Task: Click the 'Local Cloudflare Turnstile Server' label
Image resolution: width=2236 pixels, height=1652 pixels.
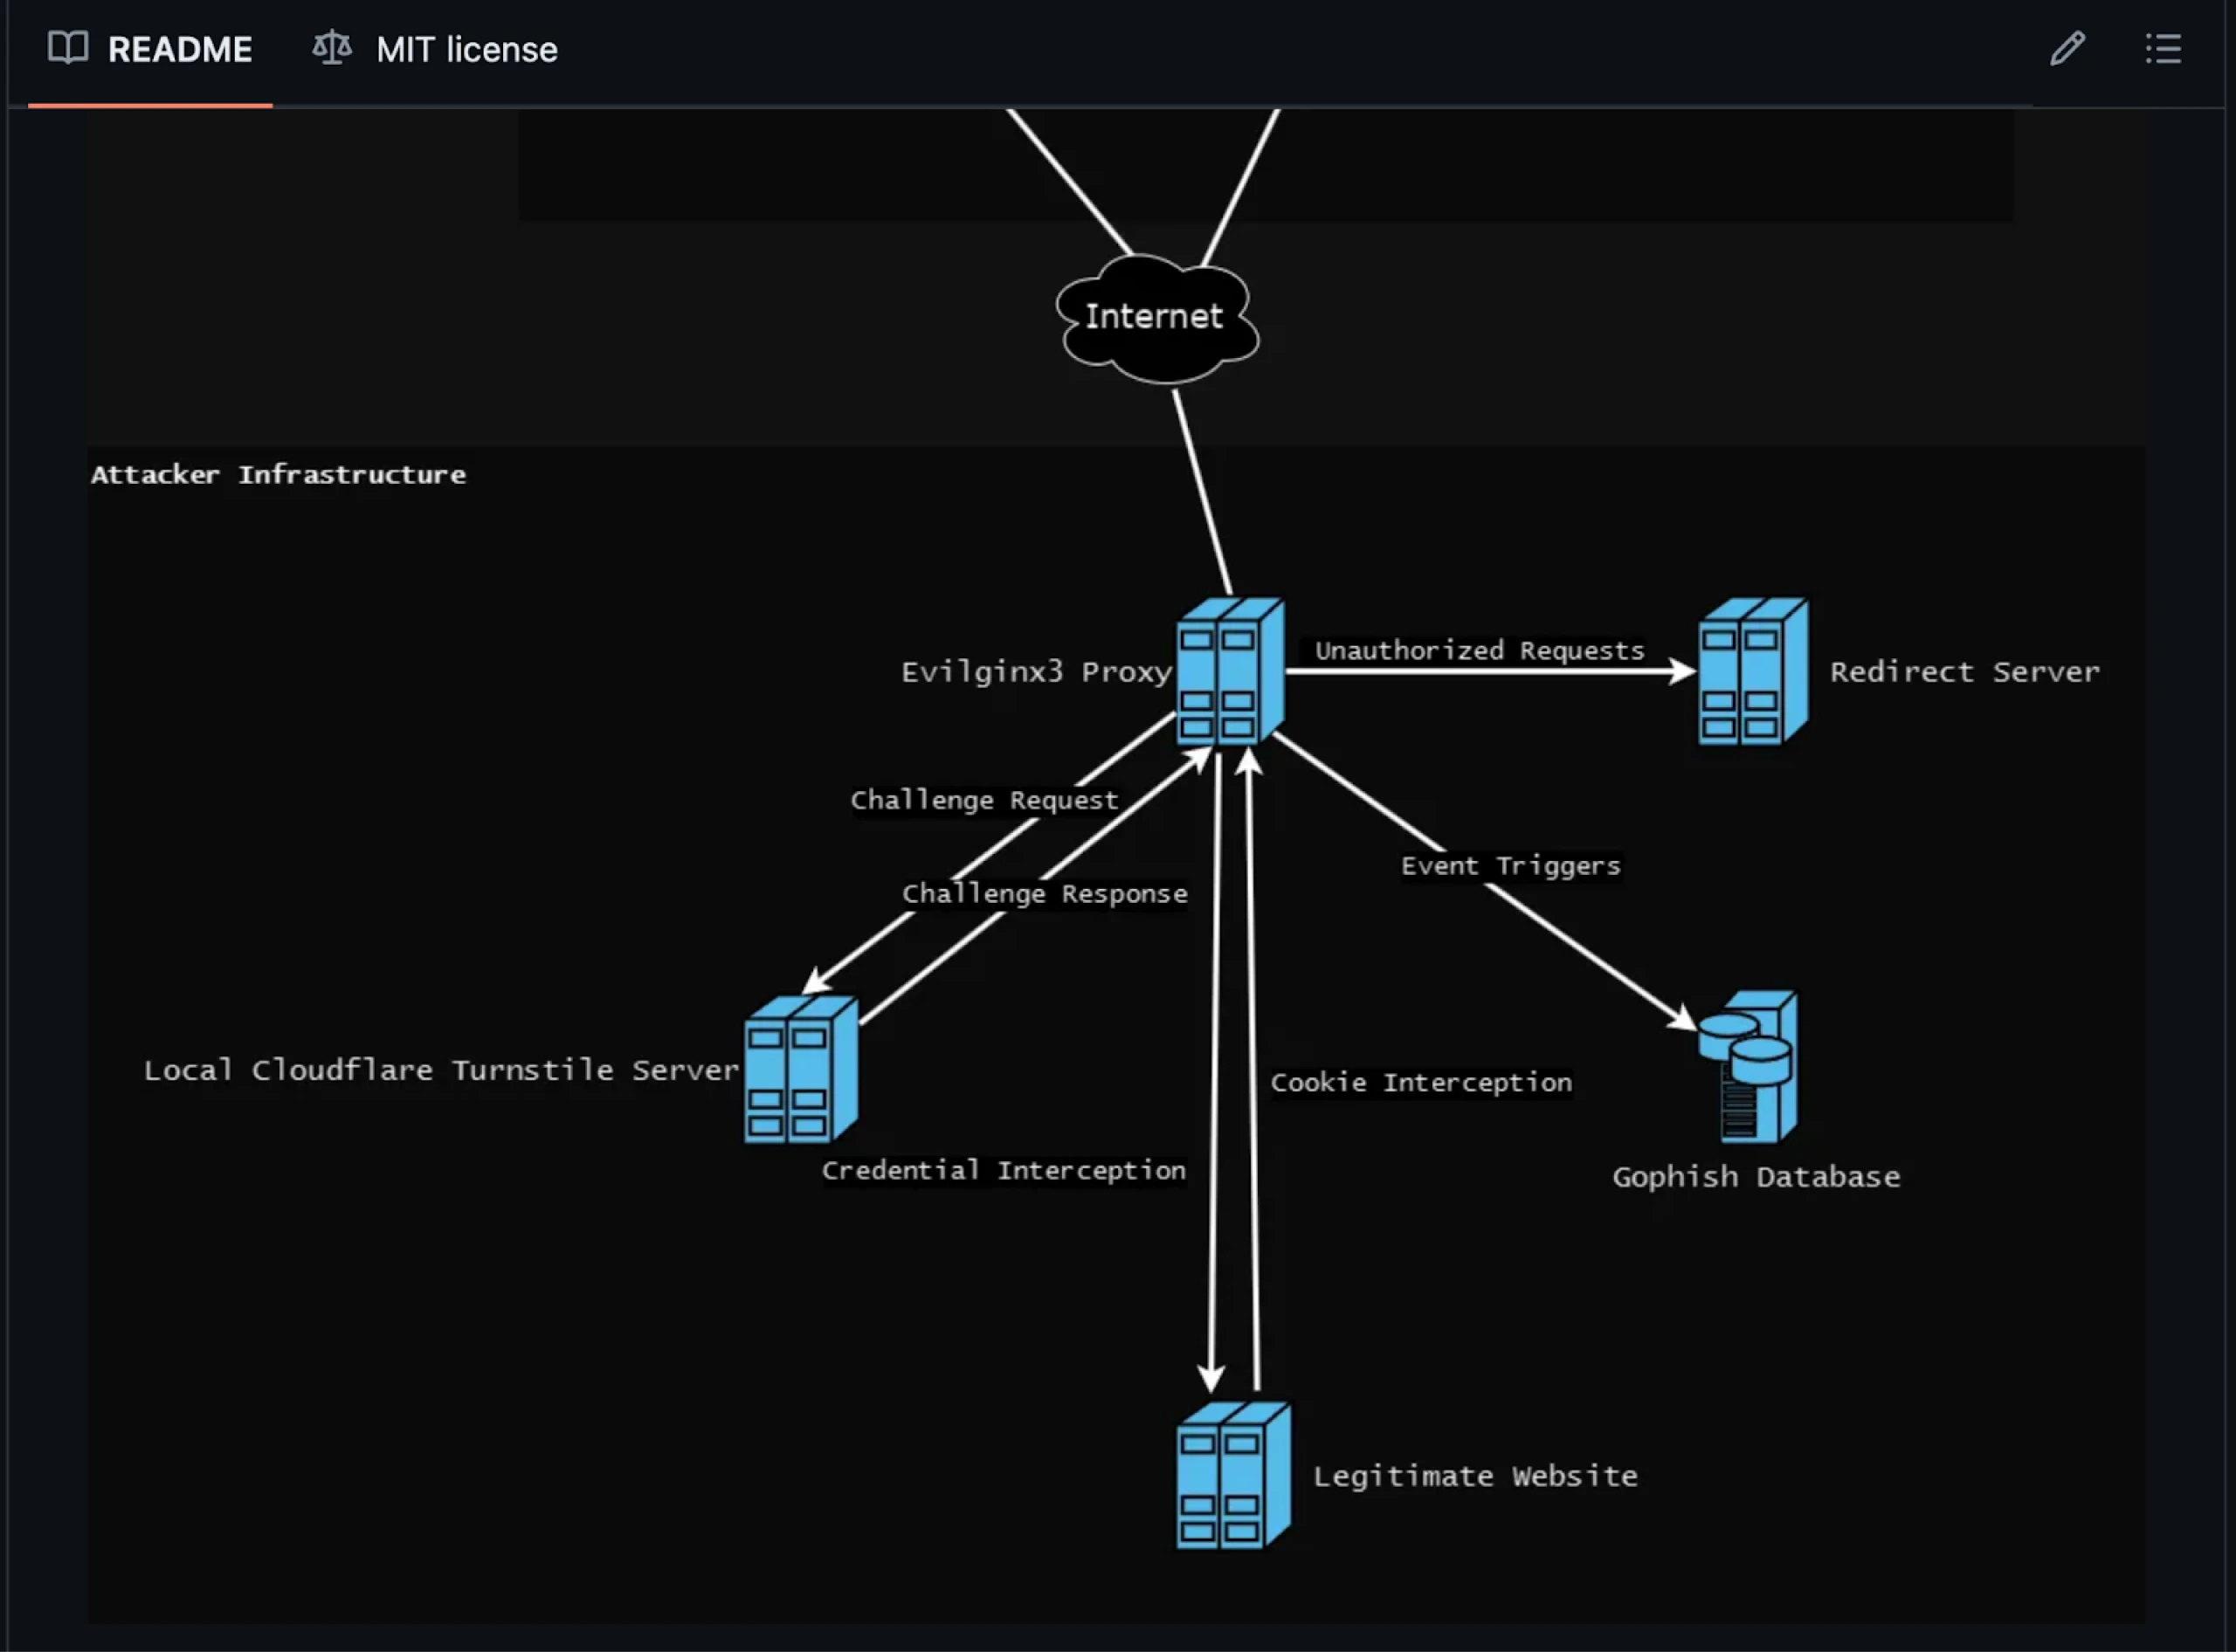Action: click(441, 1070)
